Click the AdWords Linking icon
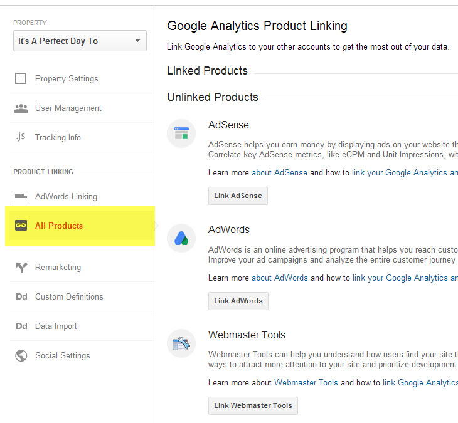458x423 pixels. coord(21,196)
